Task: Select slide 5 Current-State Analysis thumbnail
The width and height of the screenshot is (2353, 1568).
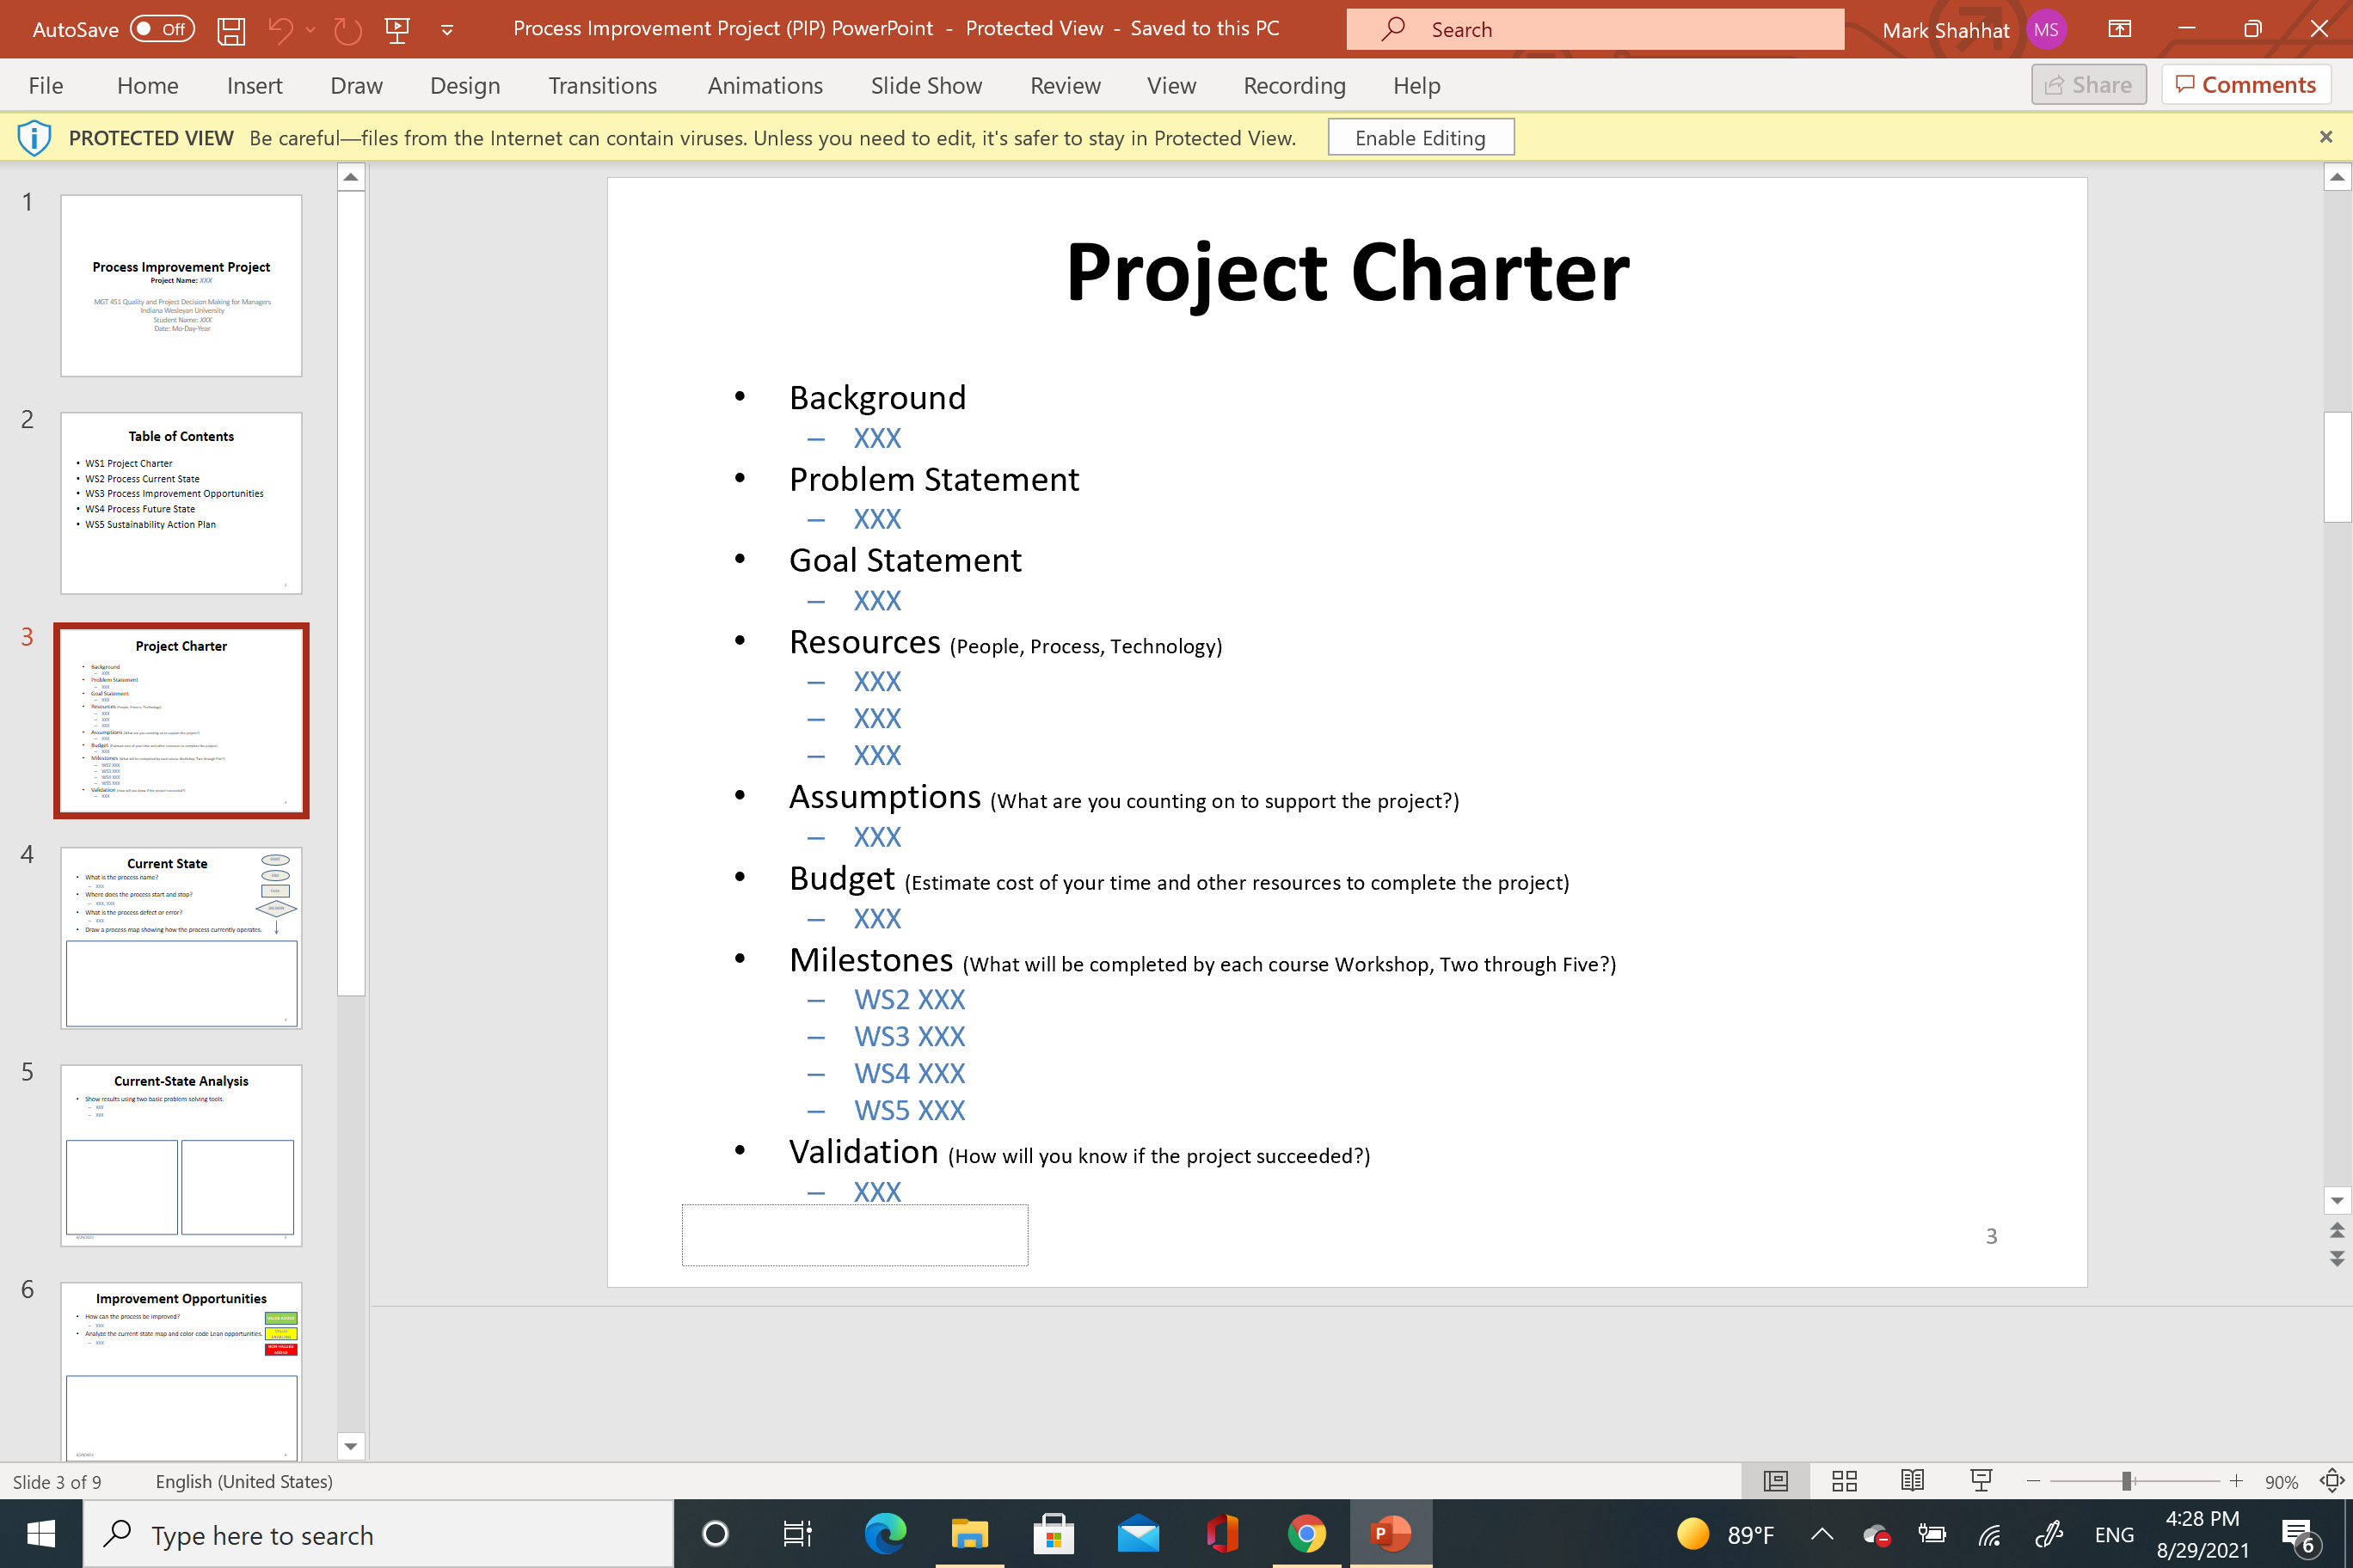Action: click(181, 1155)
